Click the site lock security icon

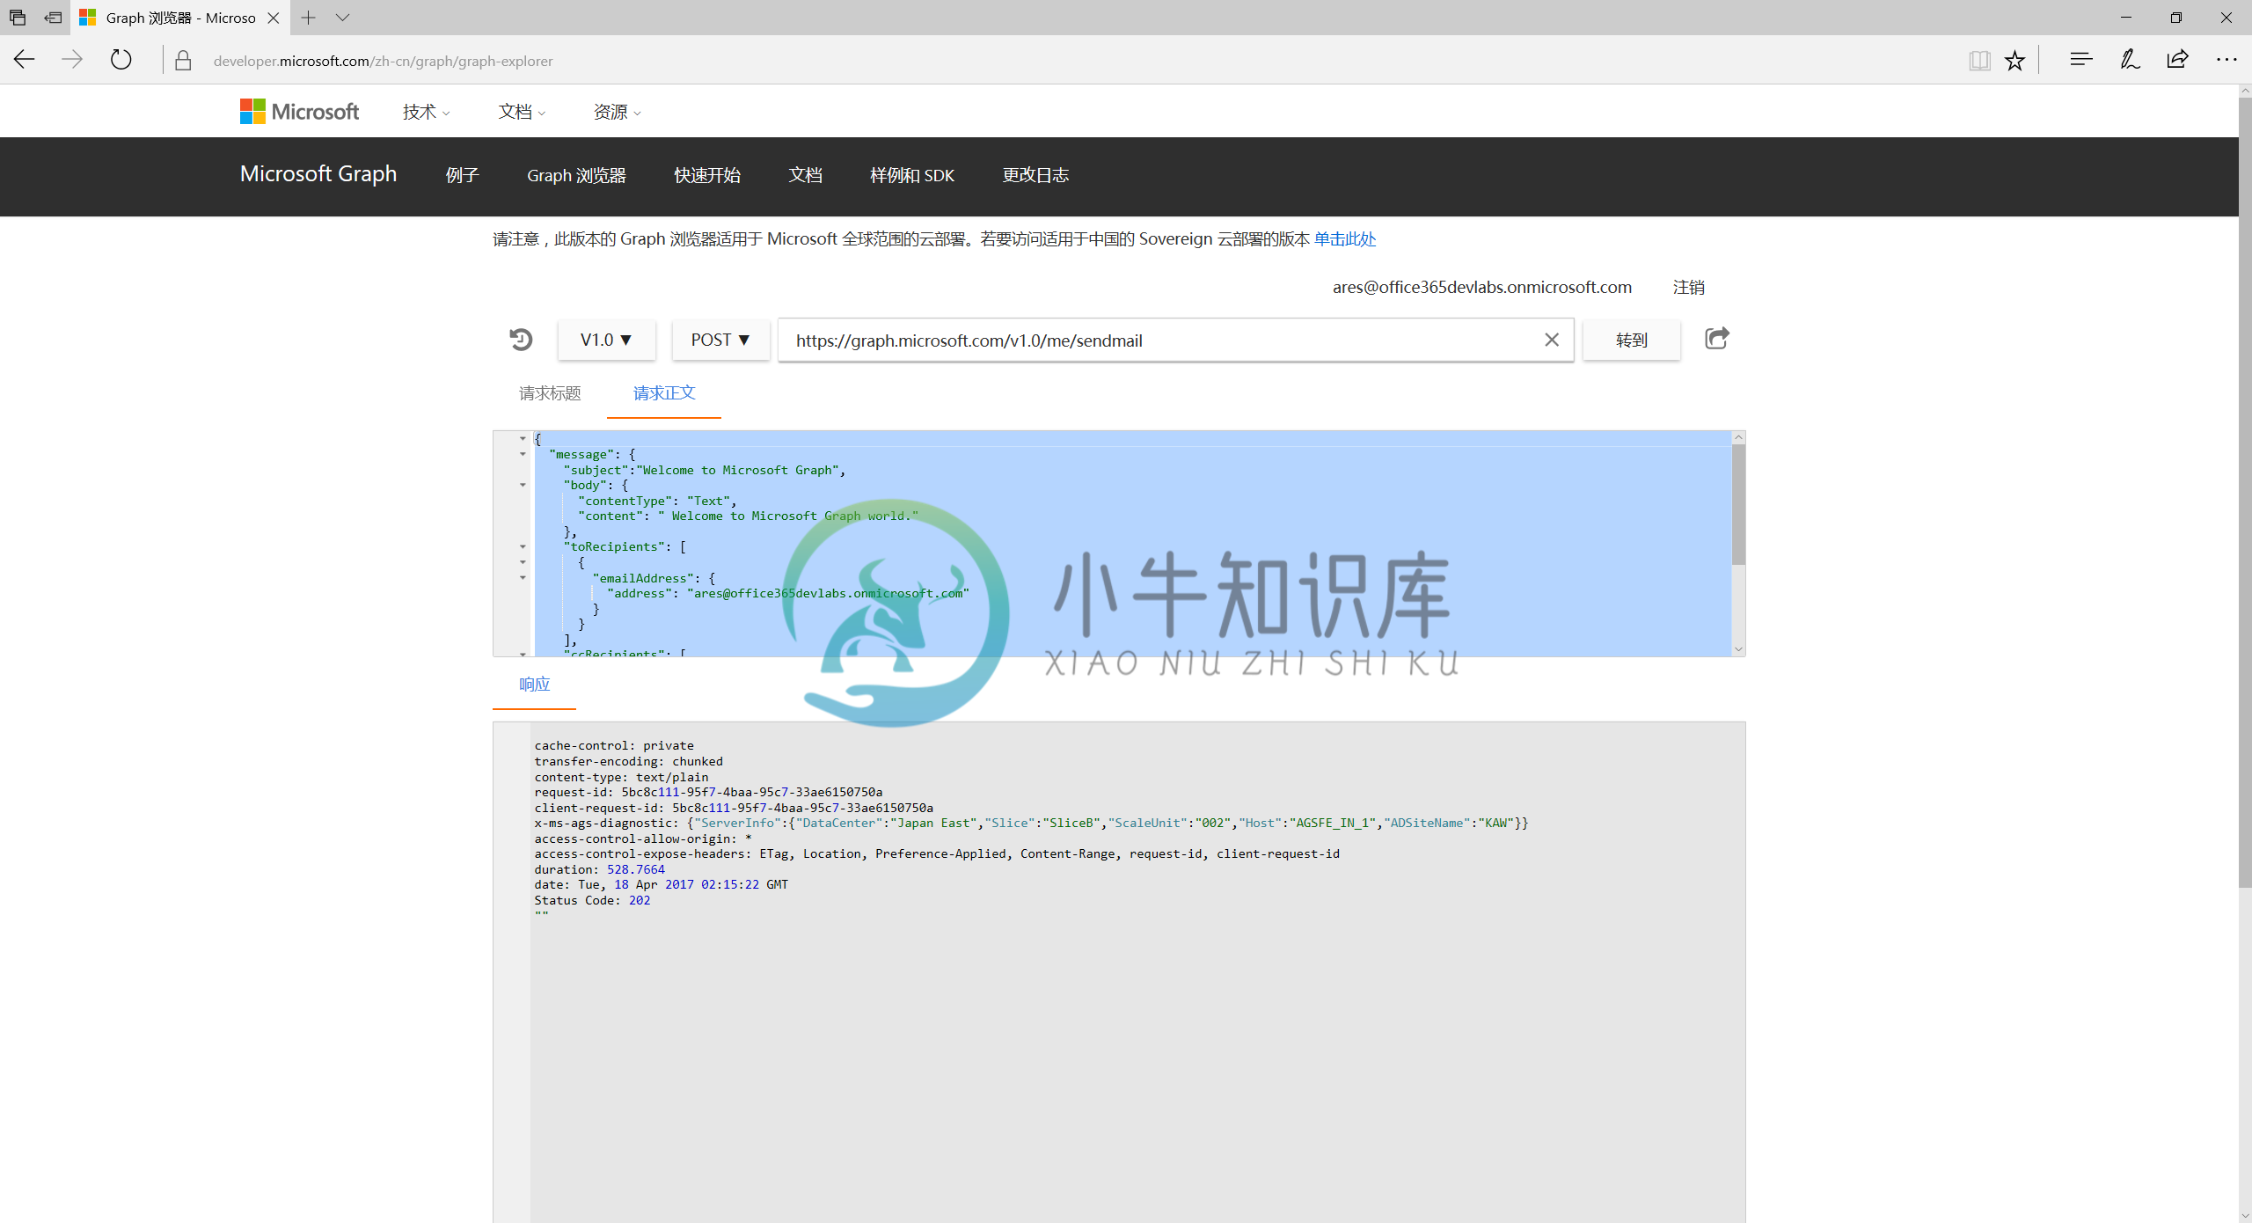[x=183, y=61]
